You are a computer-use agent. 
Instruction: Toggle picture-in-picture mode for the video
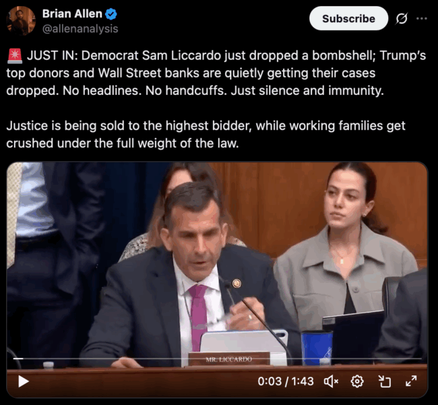tap(384, 381)
